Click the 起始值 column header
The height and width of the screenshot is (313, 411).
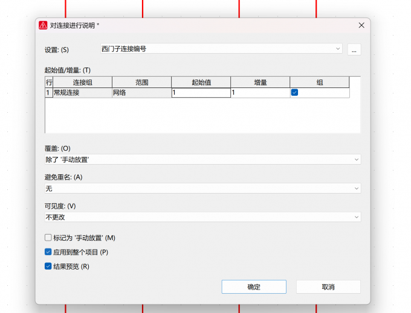click(201, 83)
